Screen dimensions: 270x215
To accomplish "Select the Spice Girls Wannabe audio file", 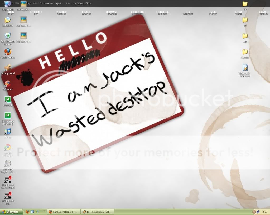I will [245, 68].
